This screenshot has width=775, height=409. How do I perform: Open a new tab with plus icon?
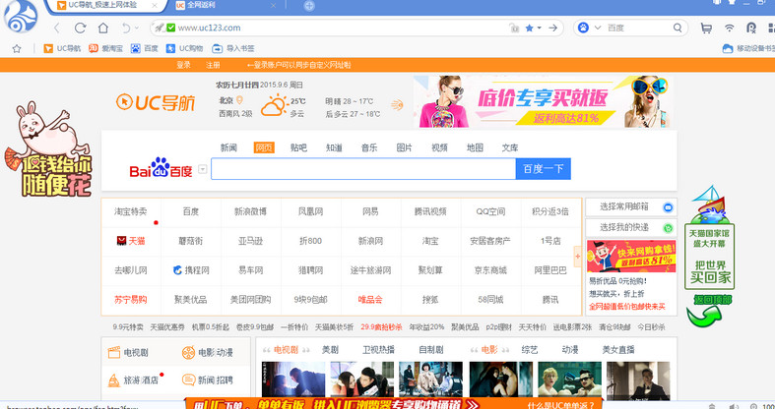point(309,6)
